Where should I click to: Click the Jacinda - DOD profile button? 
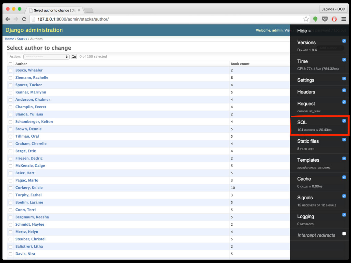tap(333, 9)
